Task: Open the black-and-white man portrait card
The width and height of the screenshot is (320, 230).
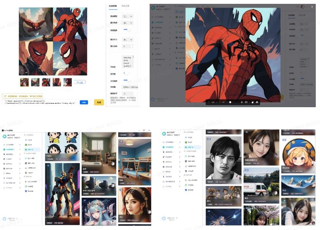Action: point(223,160)
